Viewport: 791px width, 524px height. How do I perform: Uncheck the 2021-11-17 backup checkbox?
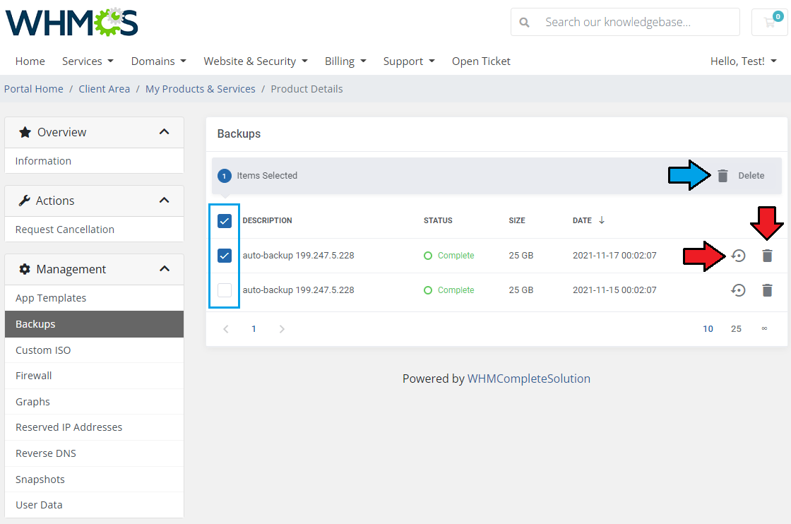(225, 256)
